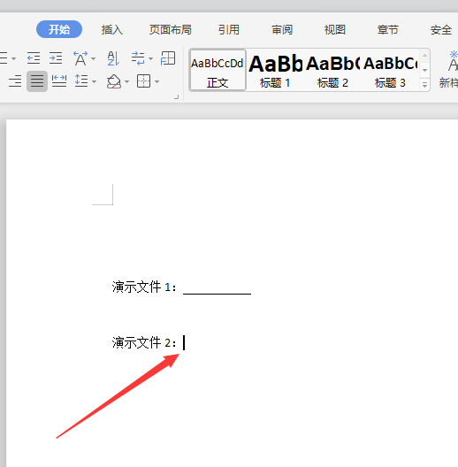Click the tab stops ruler icon

coord(168,58)
